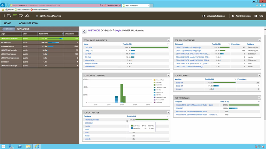Open the CREATE DATABASE DATABASE_X statement
This screenshot has height=149, width=266.
190,67
